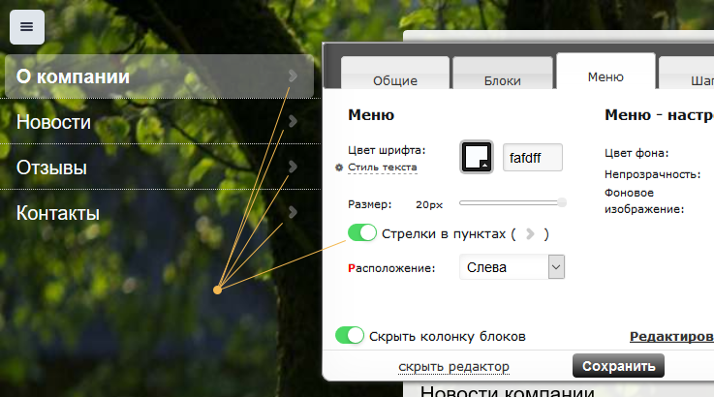Click arrow icon next to Контакты
714x397 pixels.
[293, 212]
